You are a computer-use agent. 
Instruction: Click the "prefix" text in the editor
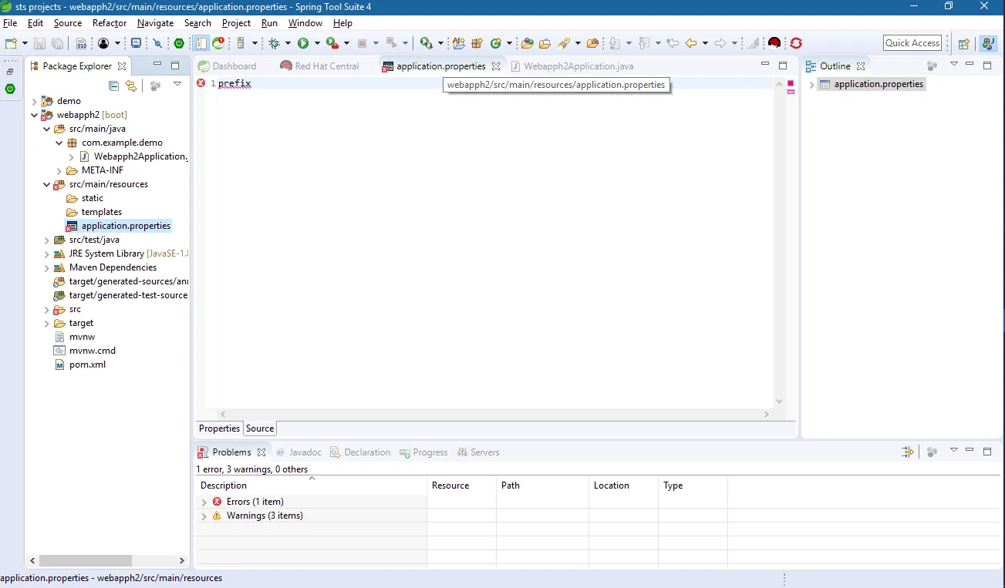point(234,83)
